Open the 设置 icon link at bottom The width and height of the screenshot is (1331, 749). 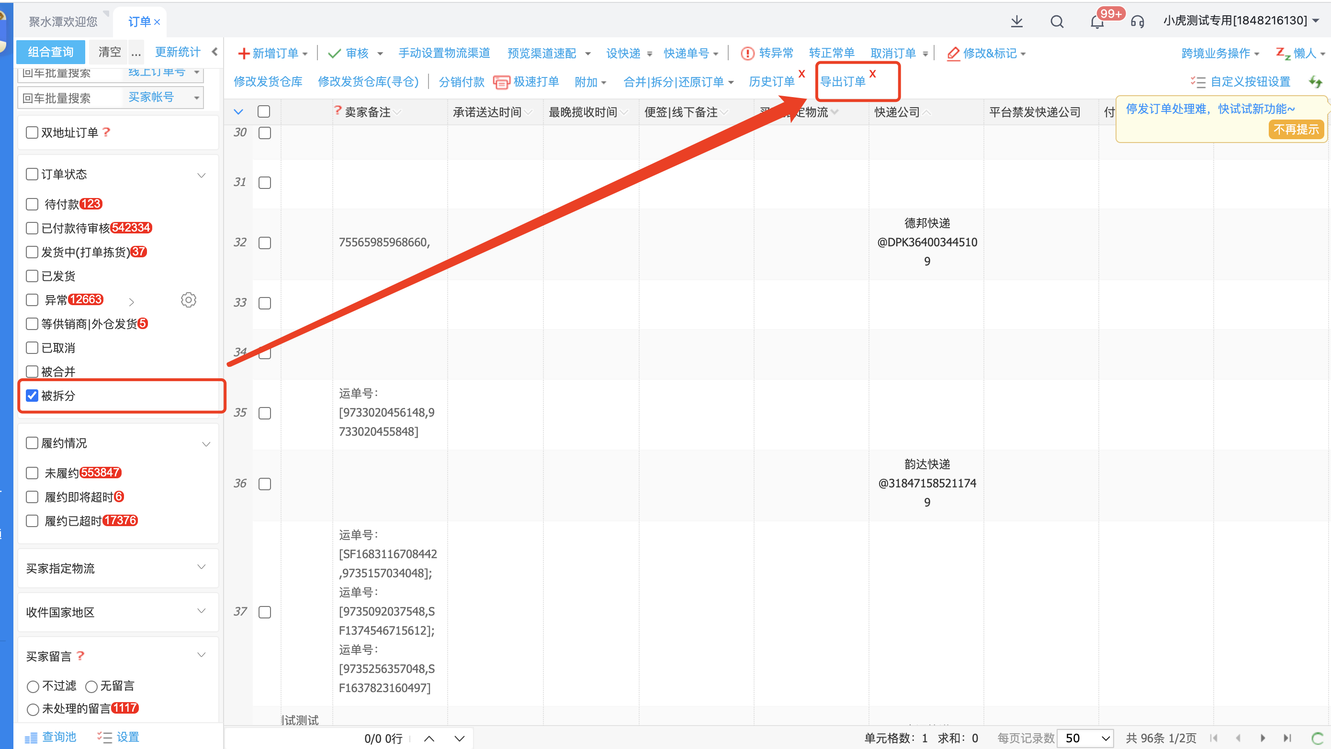tap(118, 737)
